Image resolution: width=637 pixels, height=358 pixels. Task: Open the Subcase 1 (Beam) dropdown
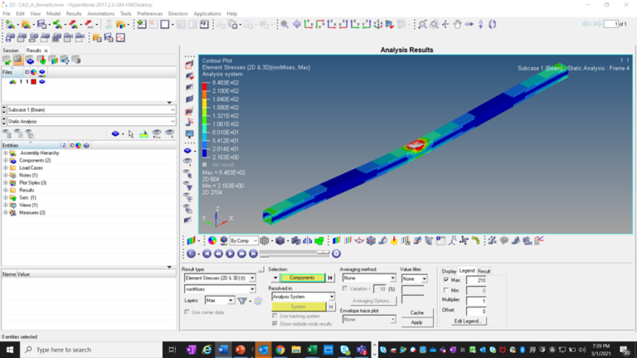(x=91, y=109)
